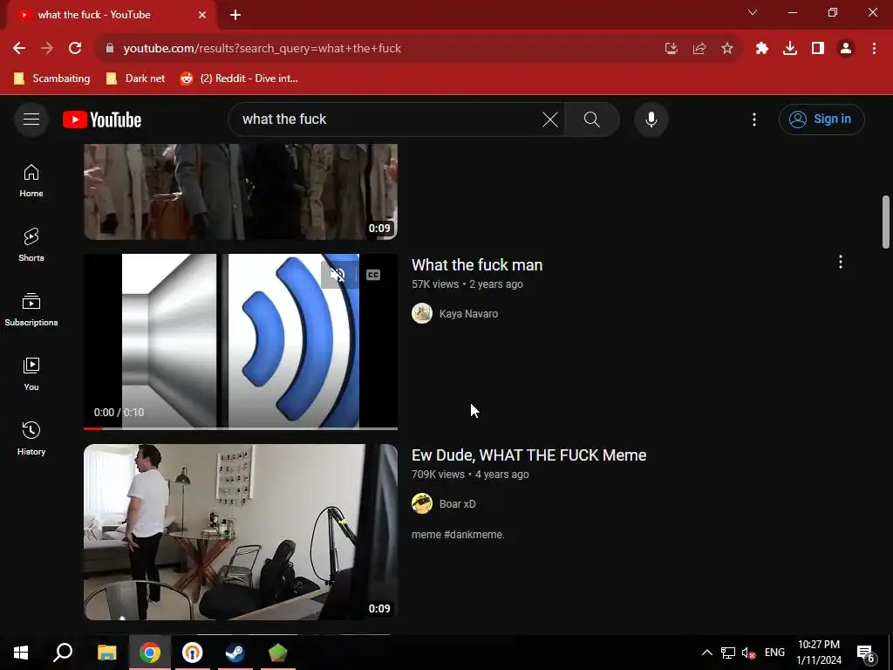Image resolution: width=893 pixels, height=670 pixels.
Task: Open Scambaiting bookmark folder
Action: 51,79
